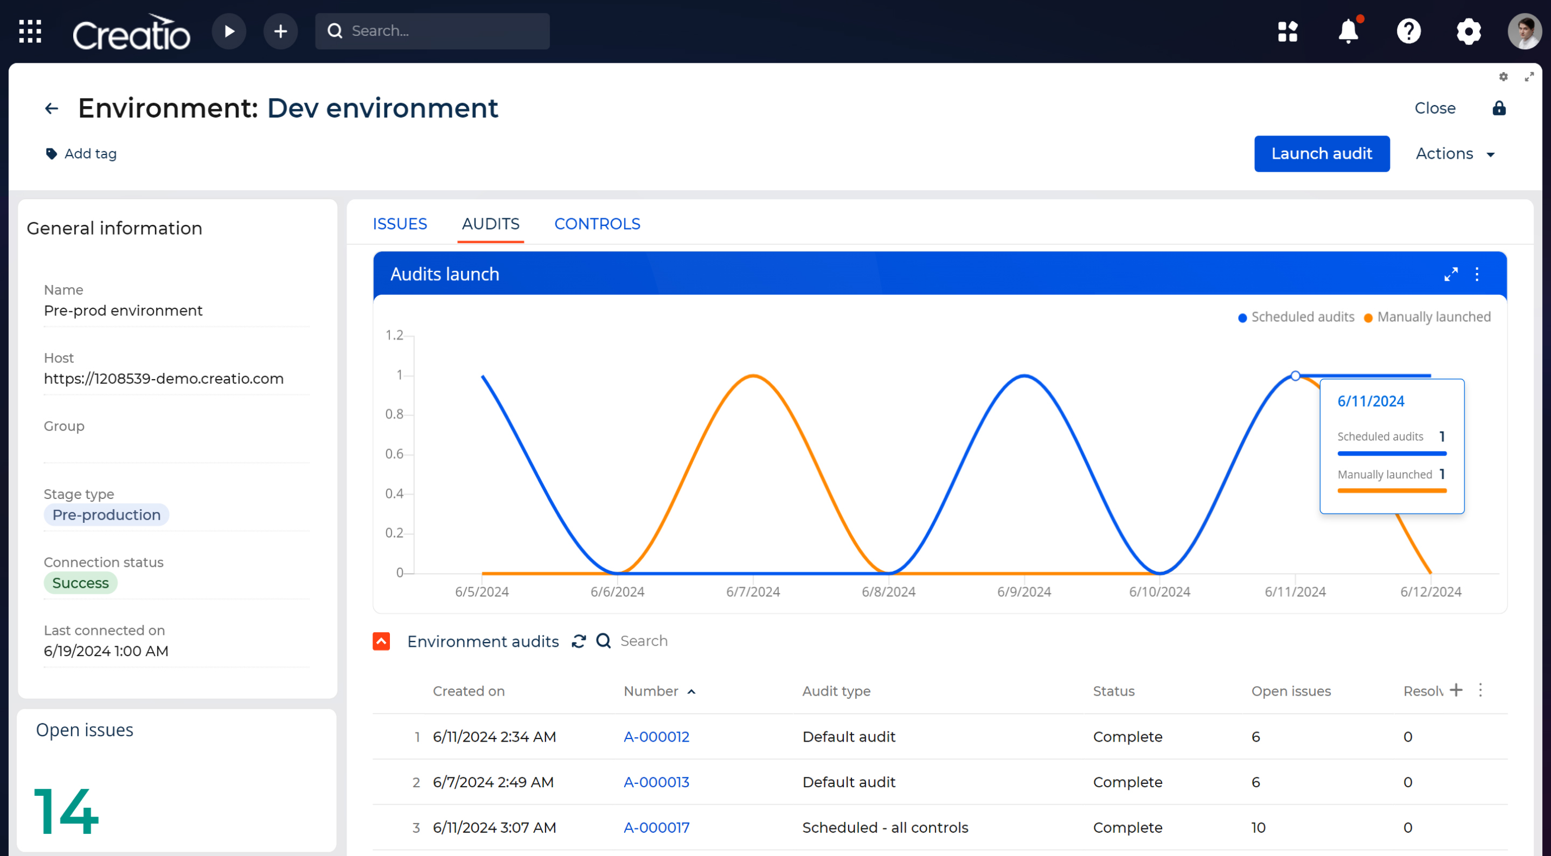
Task: Open workspaces panel icon
Action: (x=1289, y=31)
